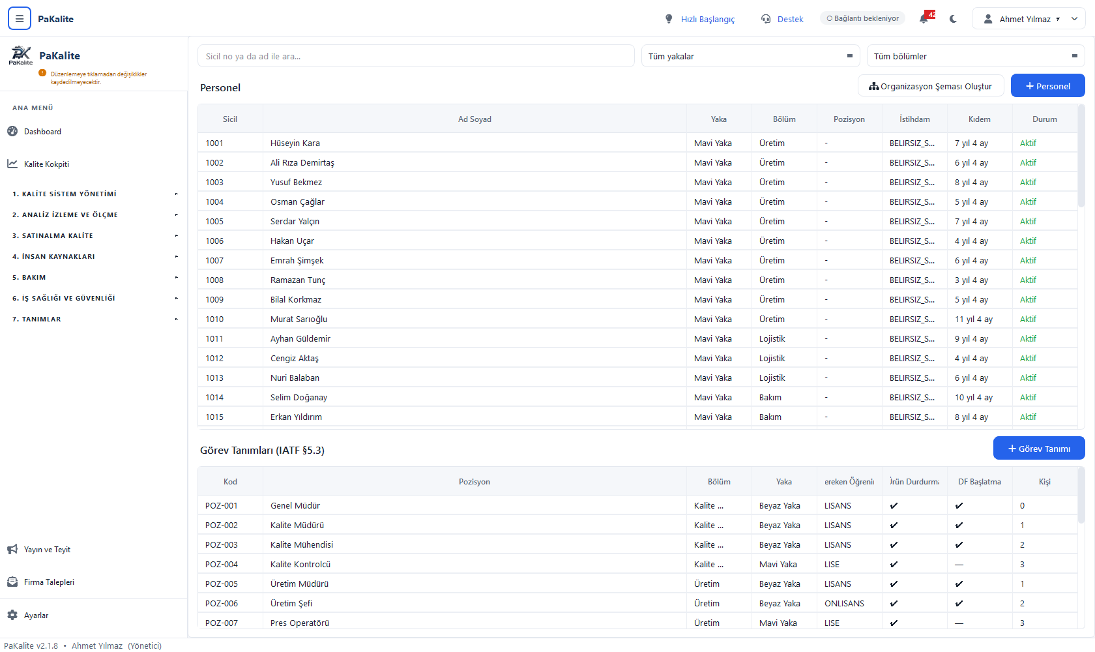1095x652 pixels.
Task: Click Aktif status for Erkan Yıldırım
Action: click(x=1028, y=417)
